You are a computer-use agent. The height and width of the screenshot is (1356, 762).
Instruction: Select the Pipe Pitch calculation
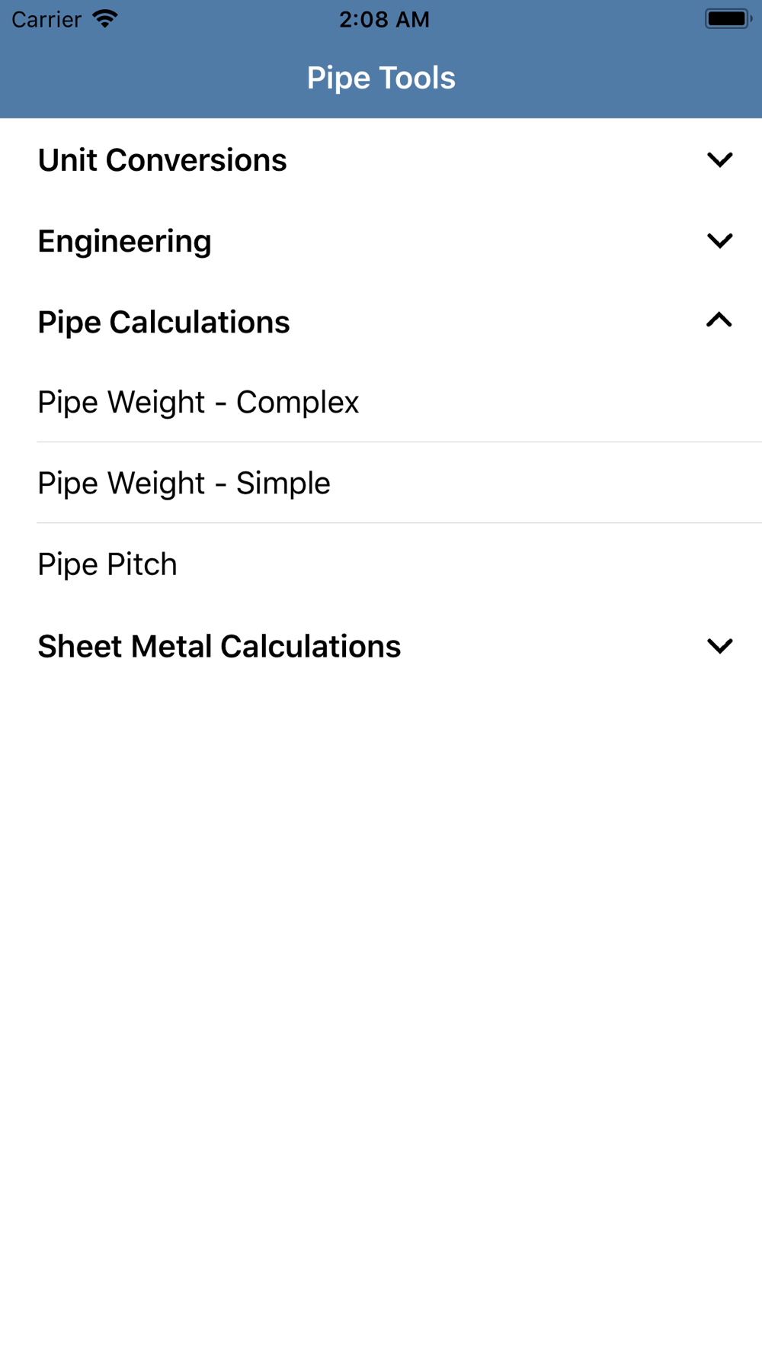381,564
